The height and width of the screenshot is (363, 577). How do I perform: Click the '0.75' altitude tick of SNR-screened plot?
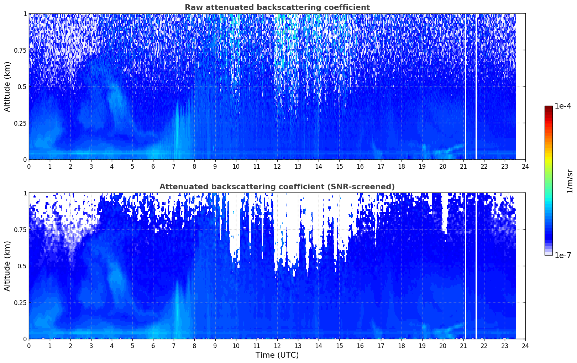[x=20, y=230]
